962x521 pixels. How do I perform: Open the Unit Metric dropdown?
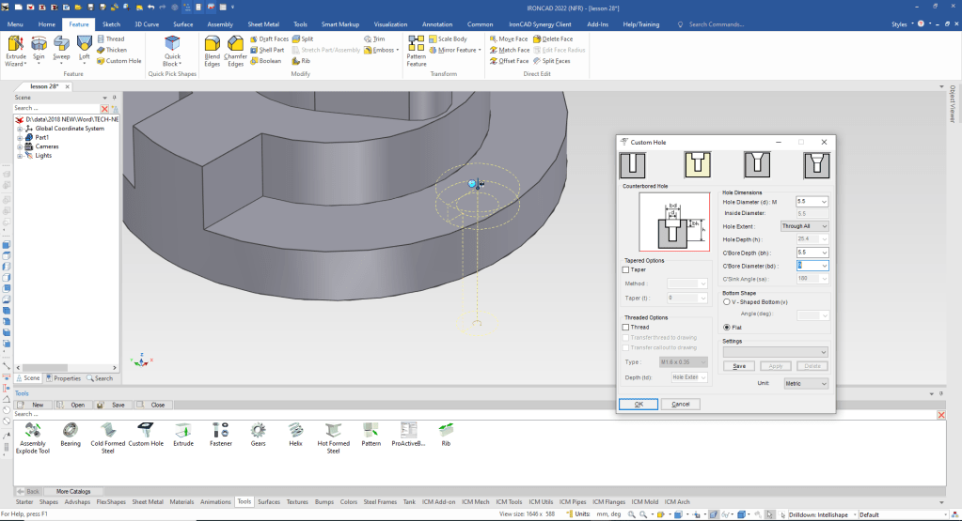click(806, 384)
